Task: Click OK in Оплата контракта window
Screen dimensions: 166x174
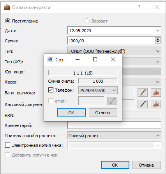Action: [115, 165]
